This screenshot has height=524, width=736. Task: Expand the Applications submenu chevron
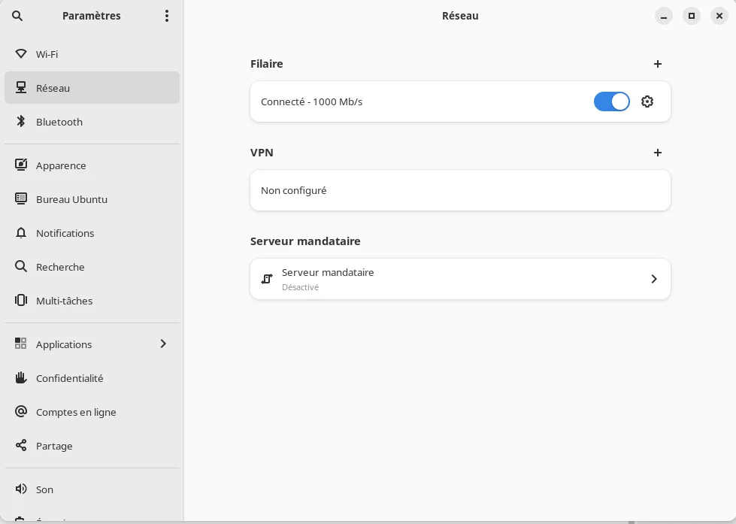tap(163, 344)
